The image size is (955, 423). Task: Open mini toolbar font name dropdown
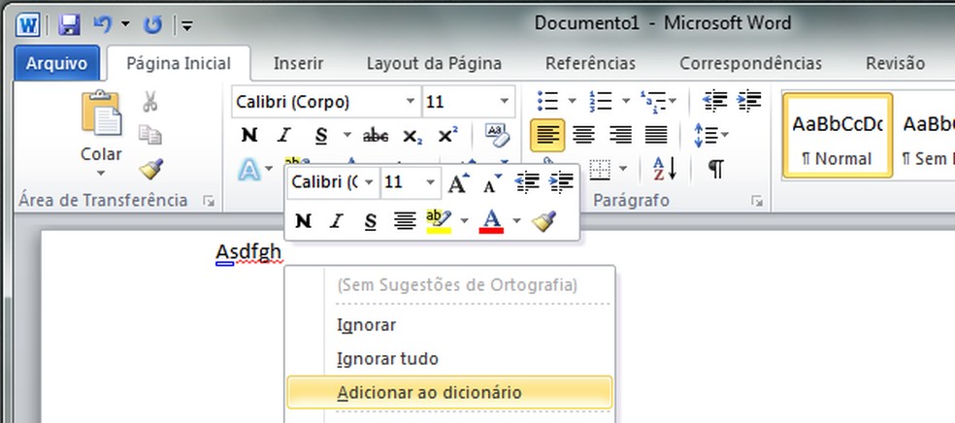(369, 182)
